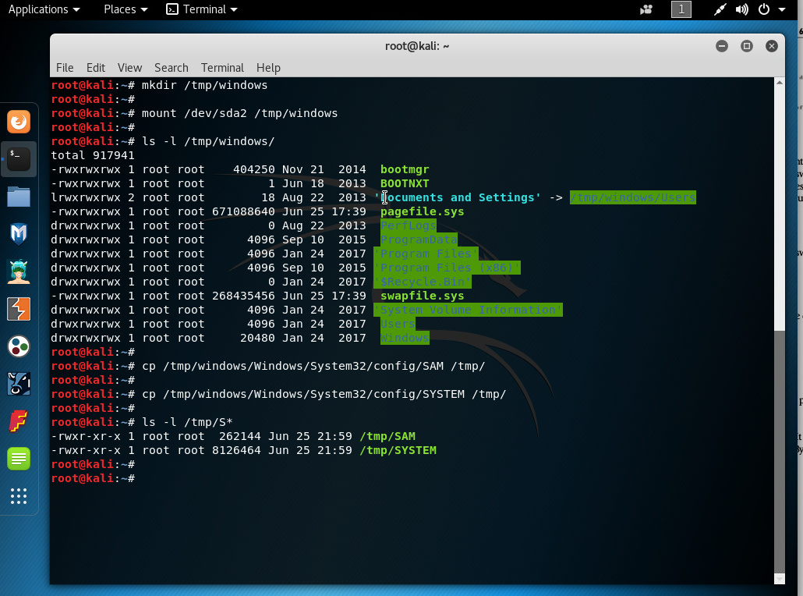Open the green notes app icon
803x596 pixels.
click(19, 459)
